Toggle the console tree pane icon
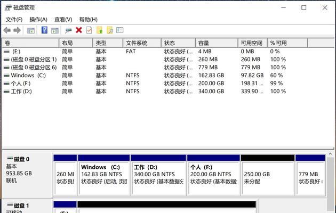Screen dimensions: 336x213 pyautogui.click(x=31, y=30)
